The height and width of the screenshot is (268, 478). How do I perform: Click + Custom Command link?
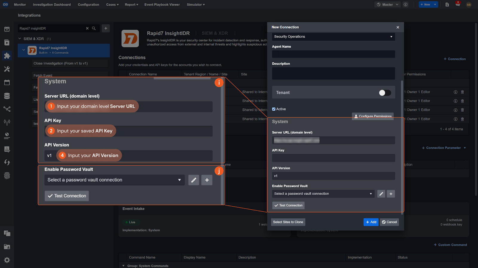pyautogui.click(x=450, y=245)
